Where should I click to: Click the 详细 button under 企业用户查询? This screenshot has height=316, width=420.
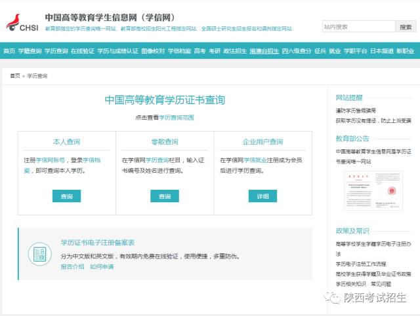click(x=262, y=196)
